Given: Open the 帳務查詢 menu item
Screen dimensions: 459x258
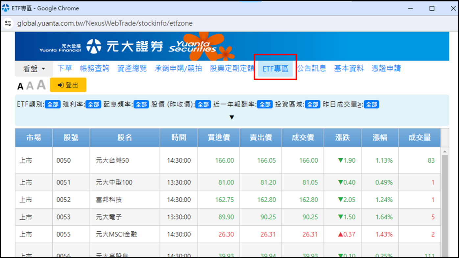Looking at the screenshot, I should 95,68.
